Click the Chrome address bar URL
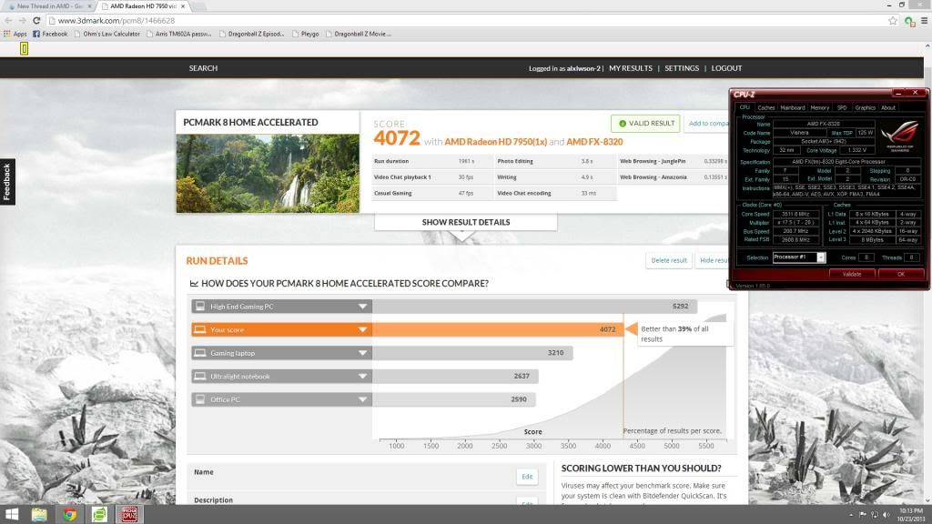The width and height of the screenshot is (932, 524). click(116, 21)
